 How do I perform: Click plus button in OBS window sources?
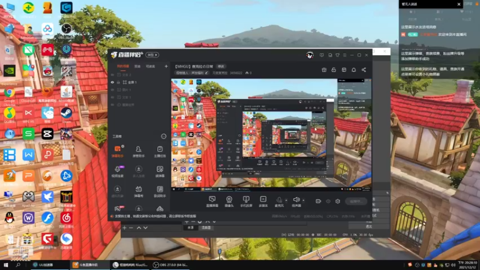124,228
